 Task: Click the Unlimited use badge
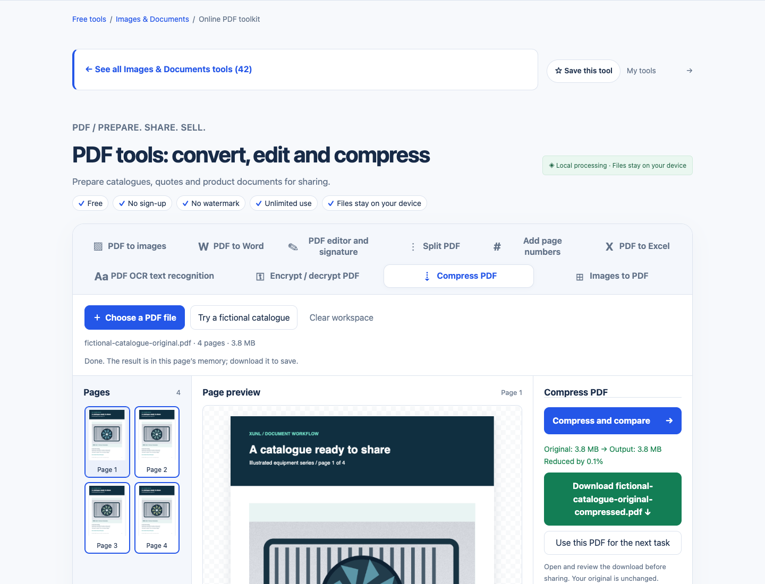[x=284, y=203]
